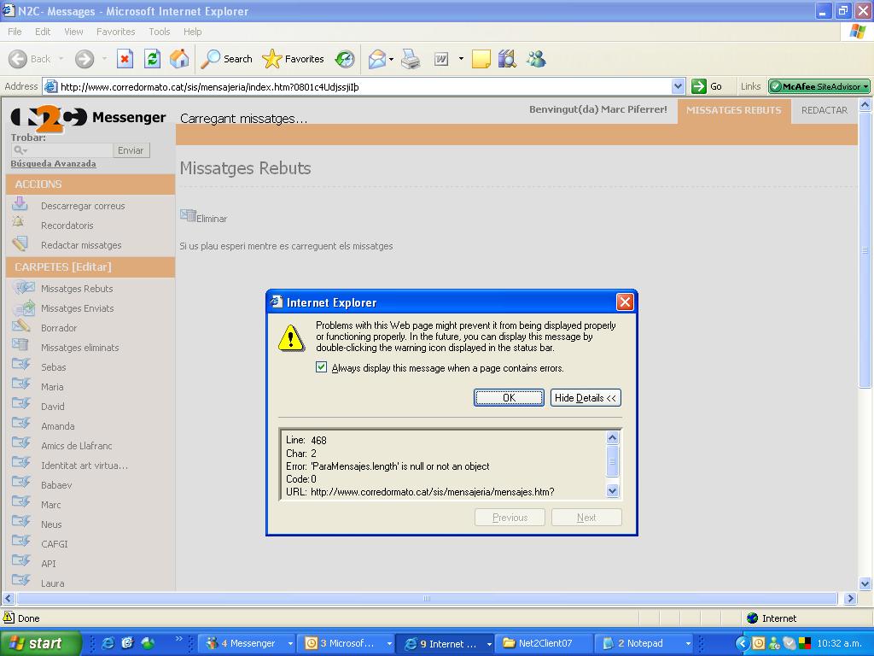Open the Mail button dropdown arrow

click(x=391, y=59)
